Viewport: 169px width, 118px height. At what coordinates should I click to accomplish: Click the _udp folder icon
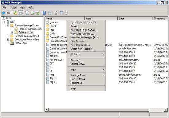(47, 33)
